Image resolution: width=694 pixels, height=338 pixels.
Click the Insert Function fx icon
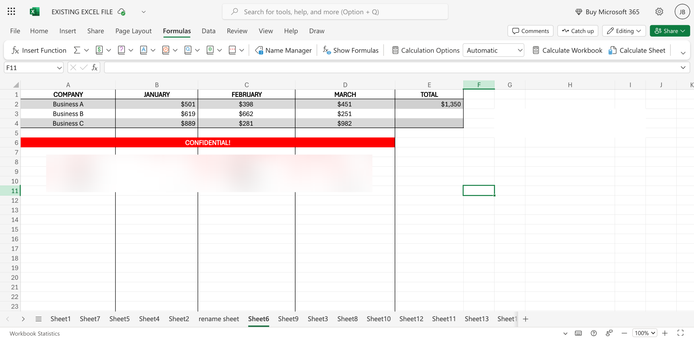[15, 50]
